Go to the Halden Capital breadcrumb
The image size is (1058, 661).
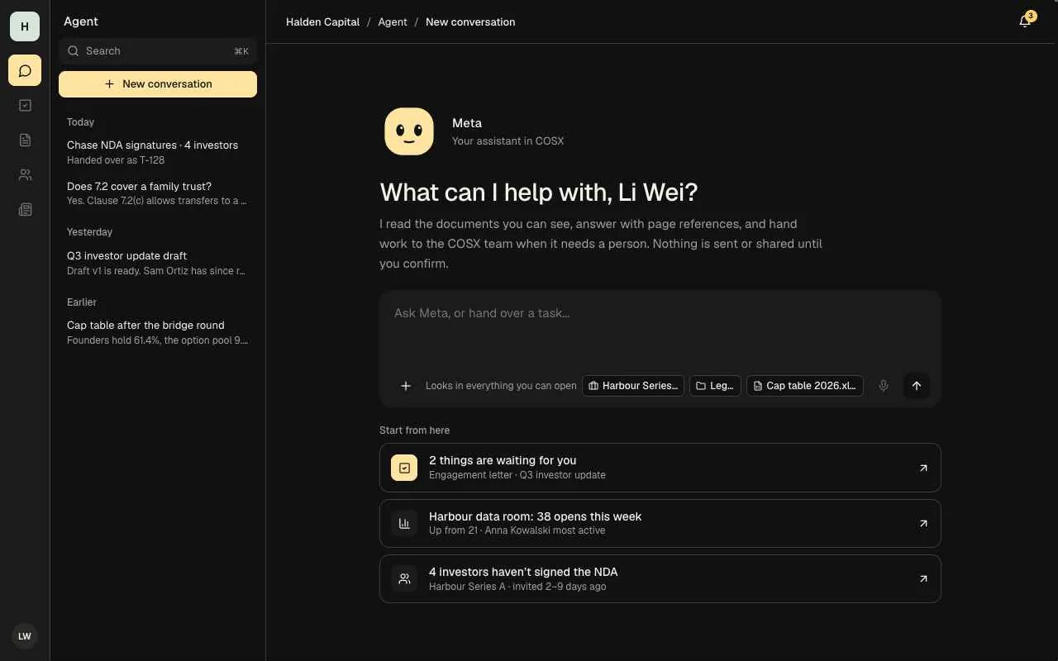tap(322, 22)
